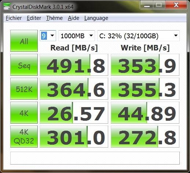Start the 4K benchmark test
The image size is (190, 173).
pos(24,113)
